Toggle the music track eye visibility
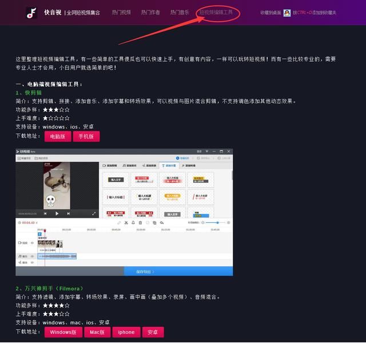 (32, 256)
